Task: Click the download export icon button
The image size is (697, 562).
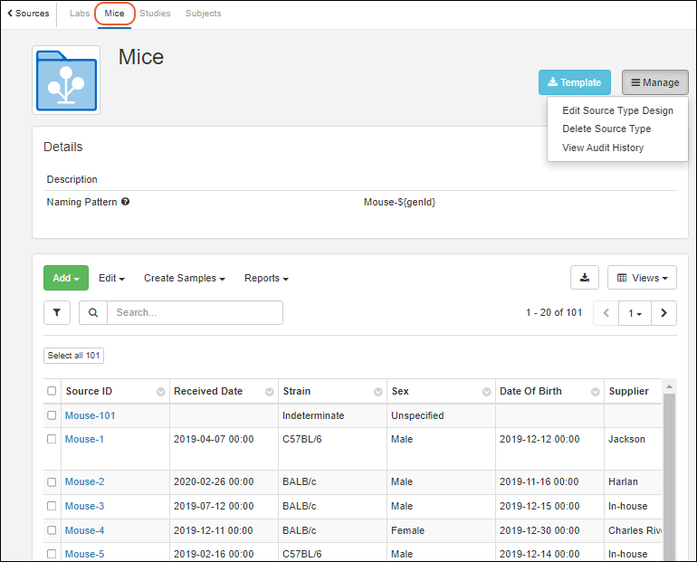Action: tap(585, 278)
